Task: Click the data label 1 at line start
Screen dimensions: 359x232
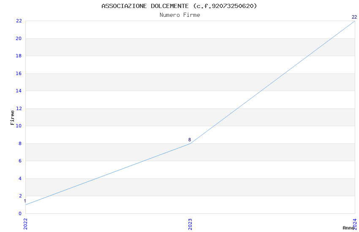Action: [x=25, y=201]
